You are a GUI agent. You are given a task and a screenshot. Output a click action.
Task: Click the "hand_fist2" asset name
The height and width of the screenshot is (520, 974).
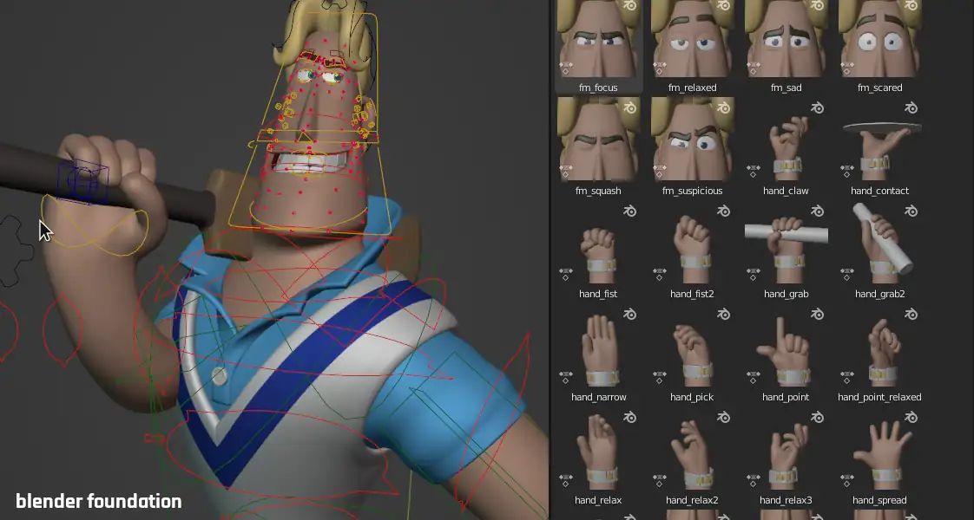pyautogui.click(x=692, y=294)
